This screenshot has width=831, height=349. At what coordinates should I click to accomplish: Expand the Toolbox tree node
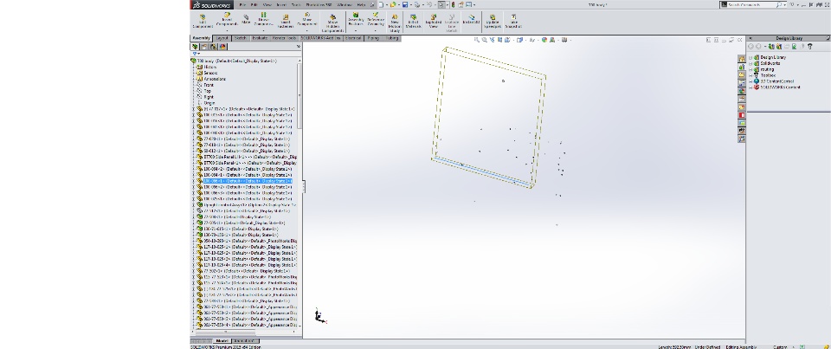pyautogui.click(x=750, y=75)
